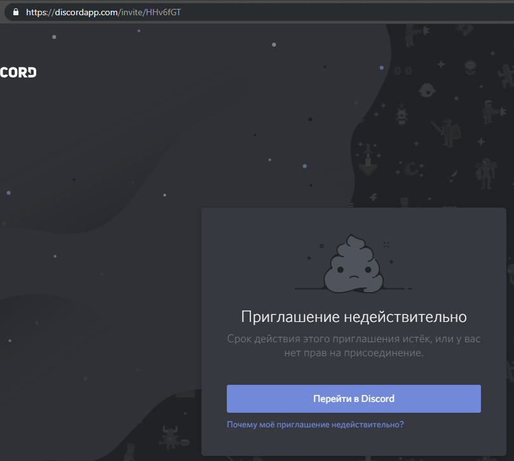Screen dimensions: 514x461
Task: Click the 'Приглашение недействительно' heading
Action: coord(353,316)
